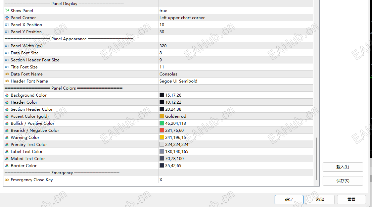Image resolution: width=372 pixels, height=207 pixels.
Task: Click the Panel Width integer type icon
Action: click(7, 46)
